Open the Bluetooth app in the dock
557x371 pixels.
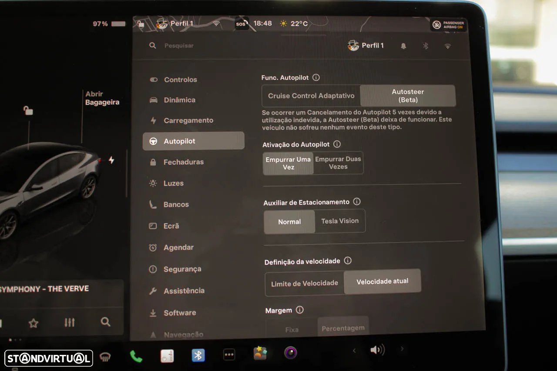coord(198,355)
